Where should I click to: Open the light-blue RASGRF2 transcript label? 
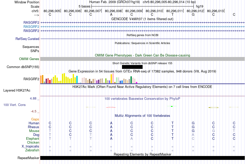(31, 27)
